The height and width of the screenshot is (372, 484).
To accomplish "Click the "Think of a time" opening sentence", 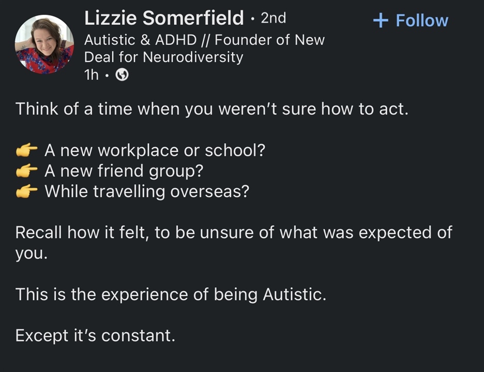I will coord(211,109).
